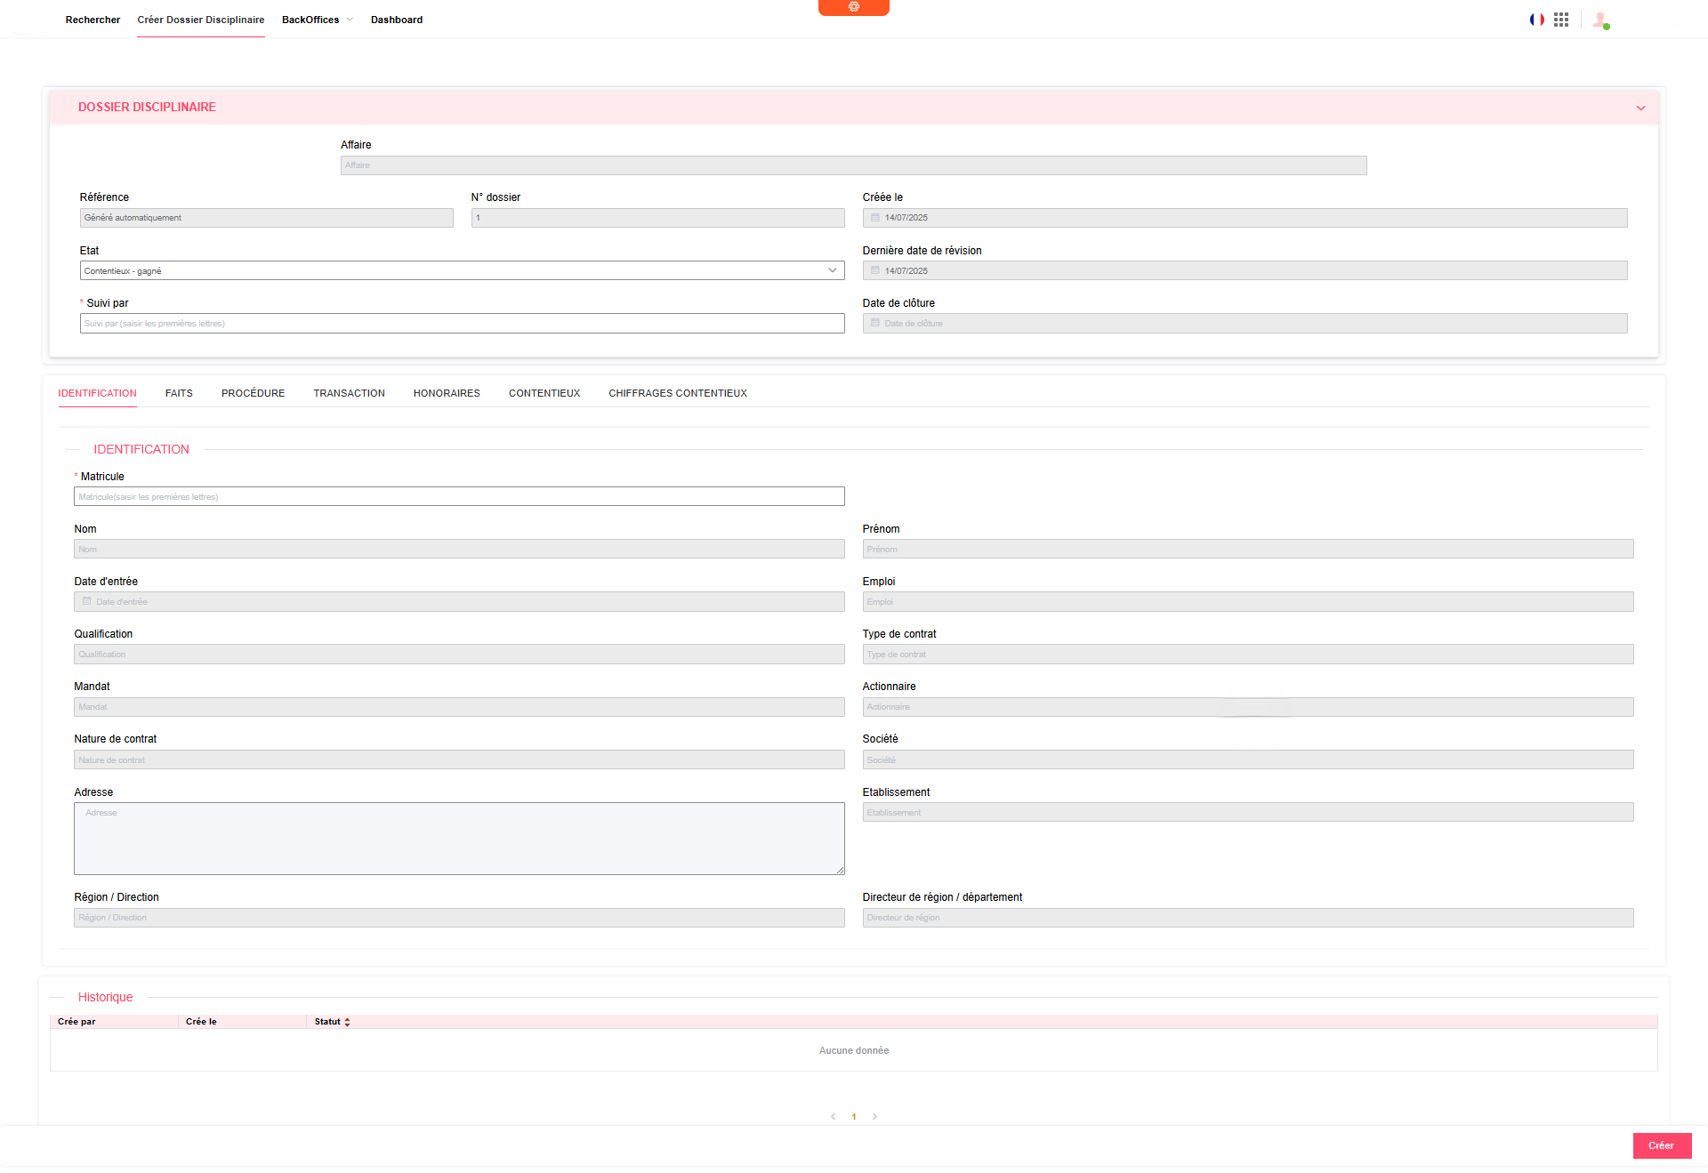Click the Créer button

click(1662, 1145)
